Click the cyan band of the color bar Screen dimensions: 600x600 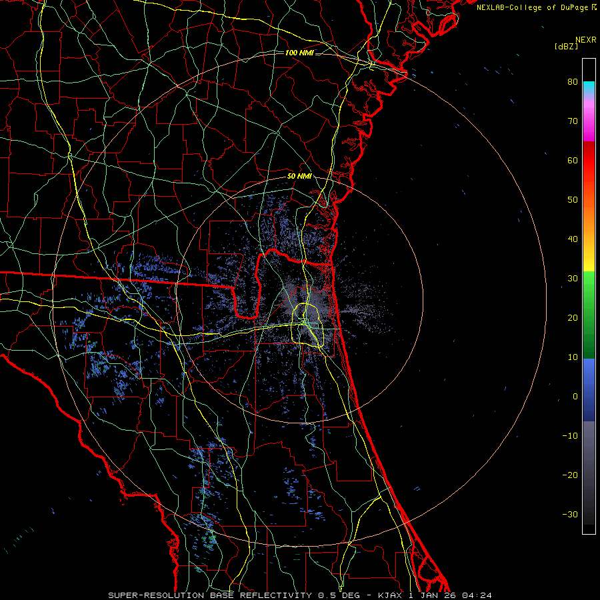click(589, 87)
